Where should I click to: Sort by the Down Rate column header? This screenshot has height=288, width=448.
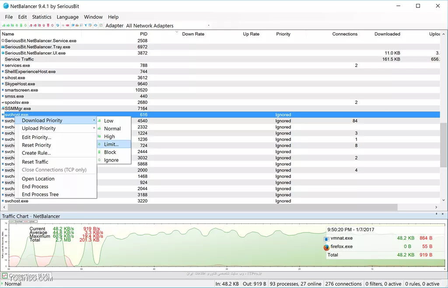[x=193, y=34]
